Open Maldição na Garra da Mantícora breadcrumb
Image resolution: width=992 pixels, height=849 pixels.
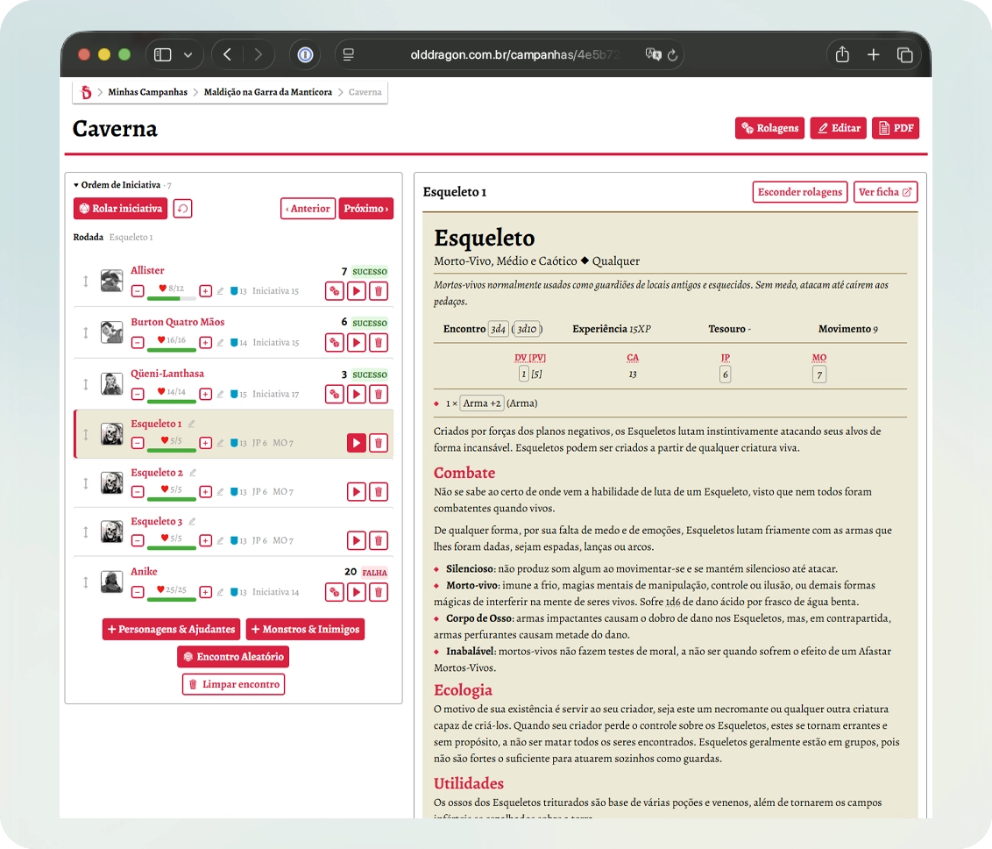point(267,92)
